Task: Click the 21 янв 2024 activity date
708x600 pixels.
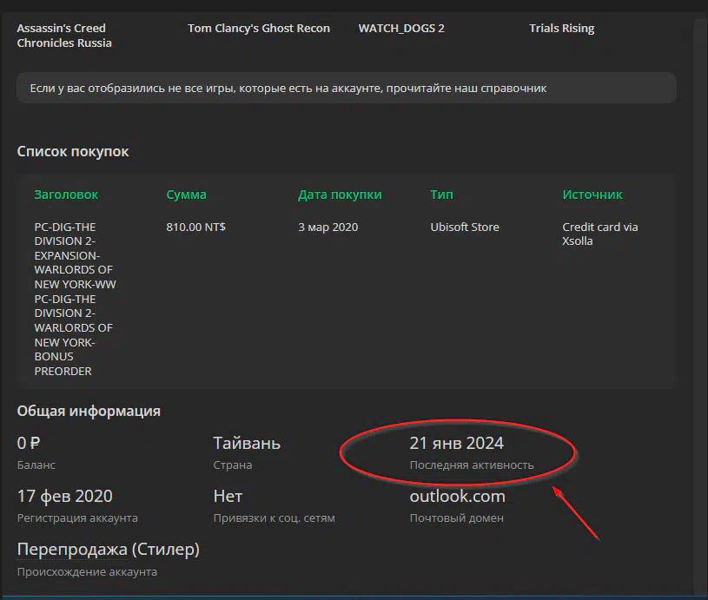Action: point(456,443)
